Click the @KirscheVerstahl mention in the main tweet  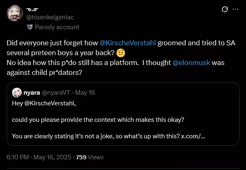click(128, 43)
